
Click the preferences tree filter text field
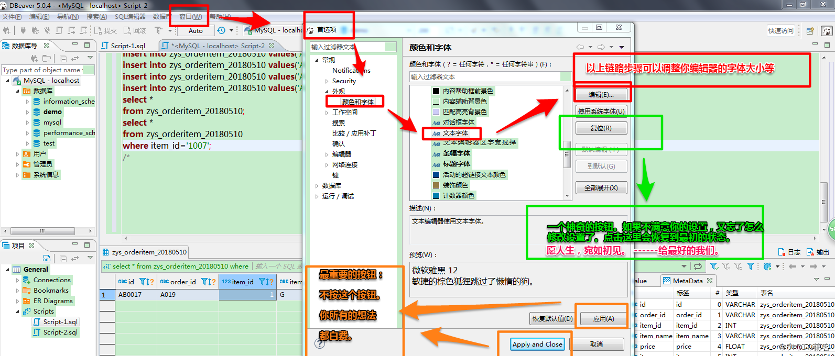pyautogui.click(x=347, y=47)
